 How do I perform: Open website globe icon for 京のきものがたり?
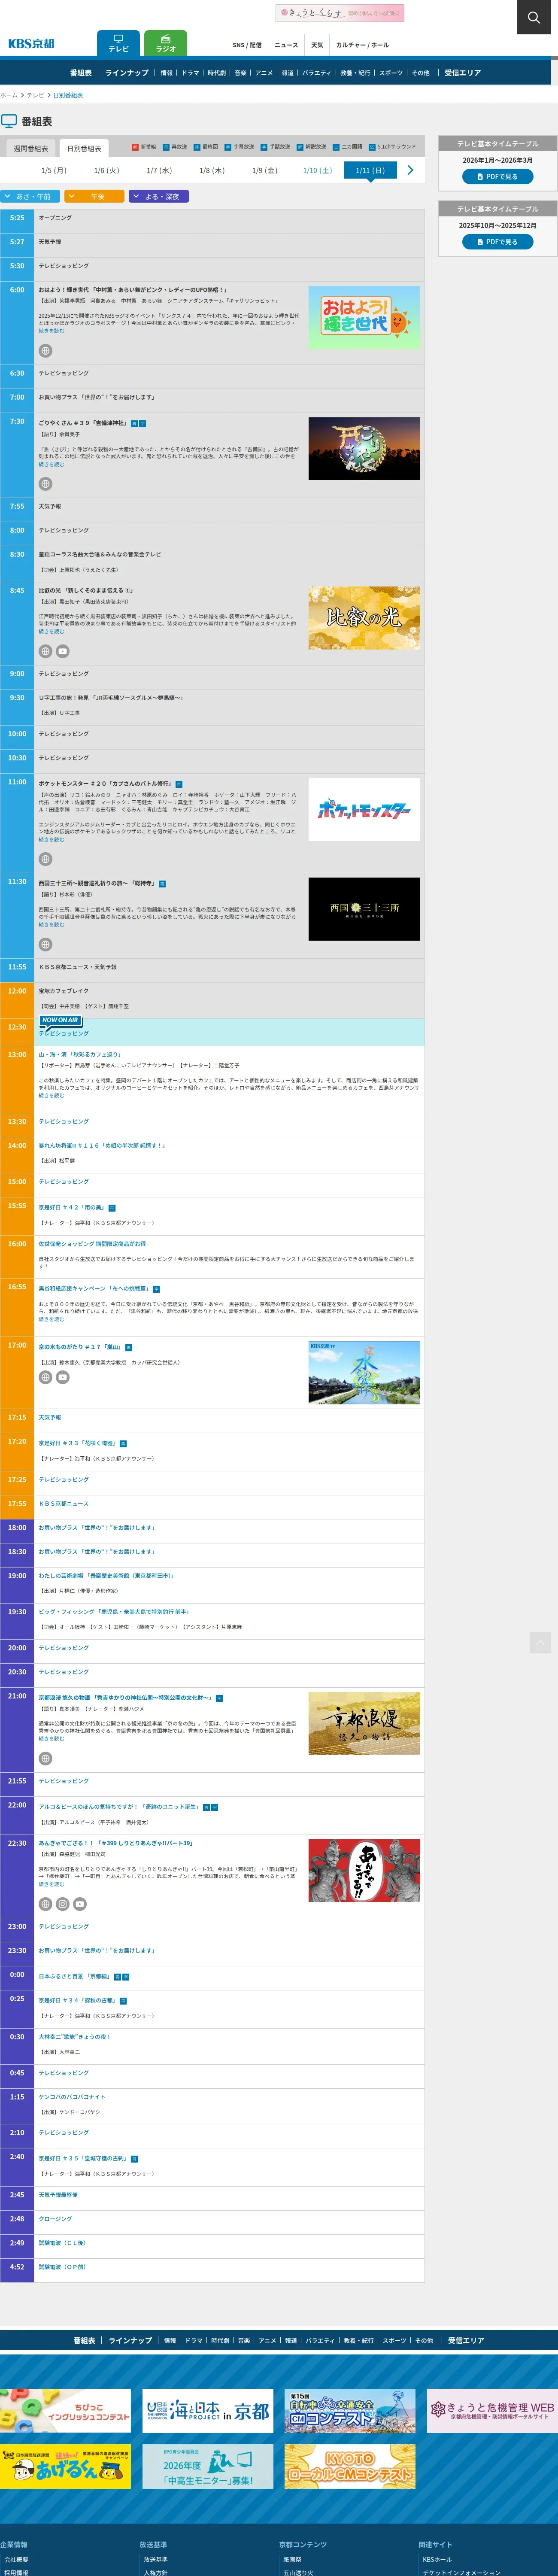pyautogui.click(x=45, y=1377)
